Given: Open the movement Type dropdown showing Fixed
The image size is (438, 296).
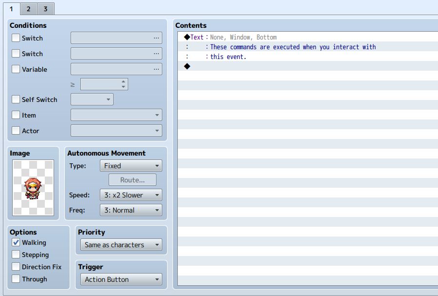Looking at the screenshot, I should pos(131,166).
